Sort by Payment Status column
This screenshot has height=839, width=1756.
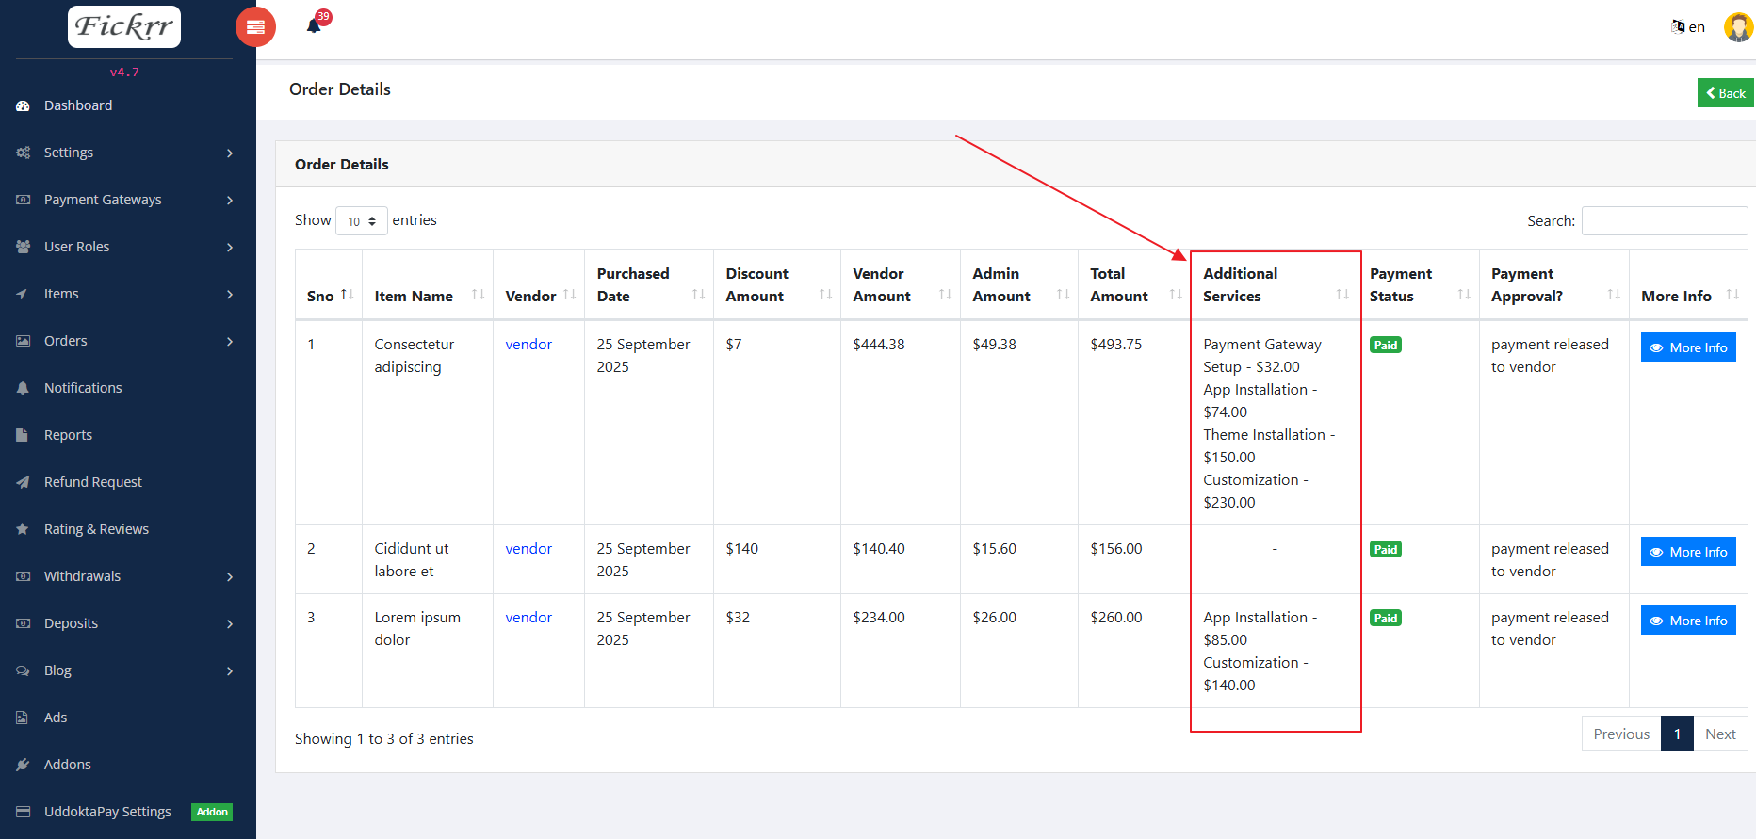point(1463,295)
